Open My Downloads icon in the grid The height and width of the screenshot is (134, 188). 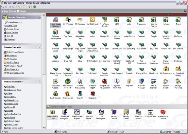point(166,70)
